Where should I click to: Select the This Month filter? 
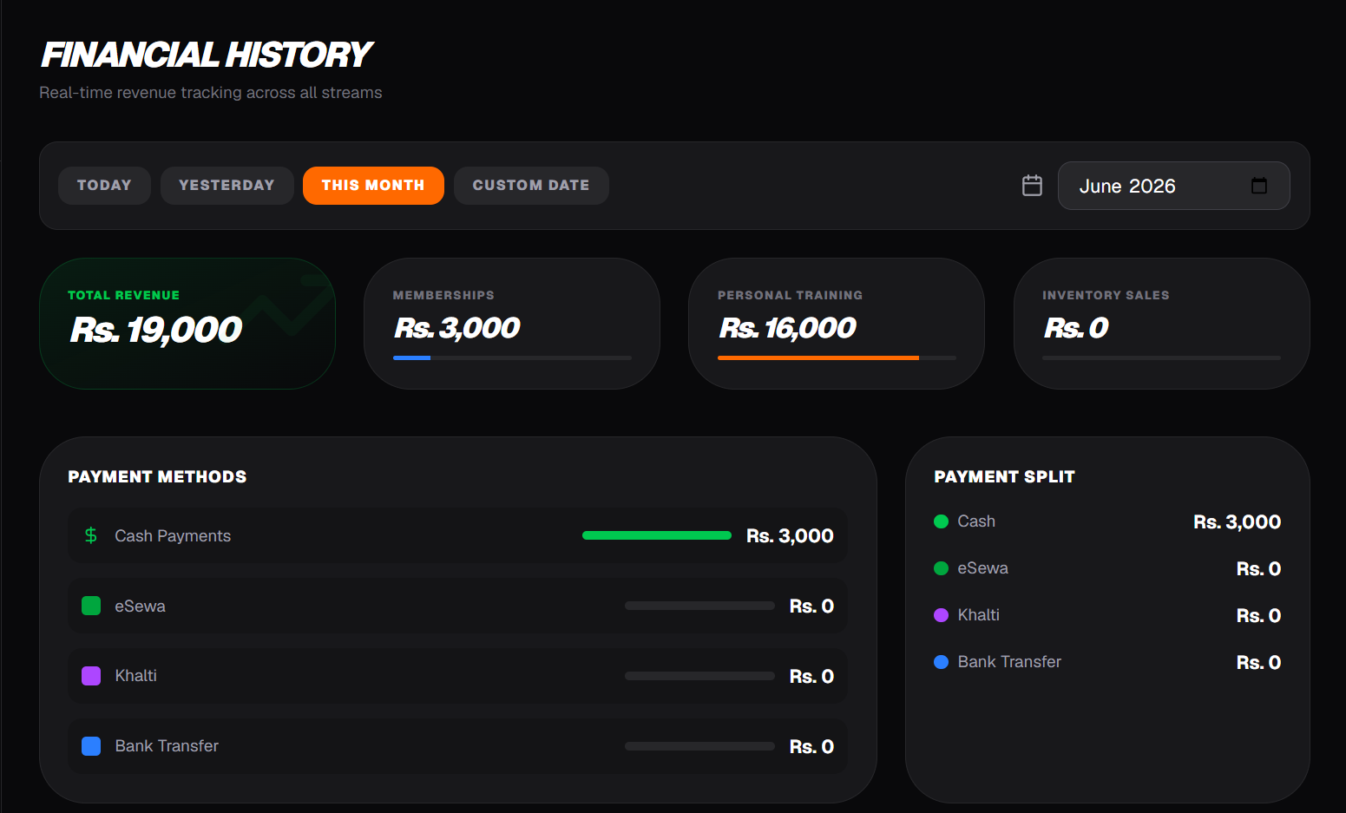[373, 186]
